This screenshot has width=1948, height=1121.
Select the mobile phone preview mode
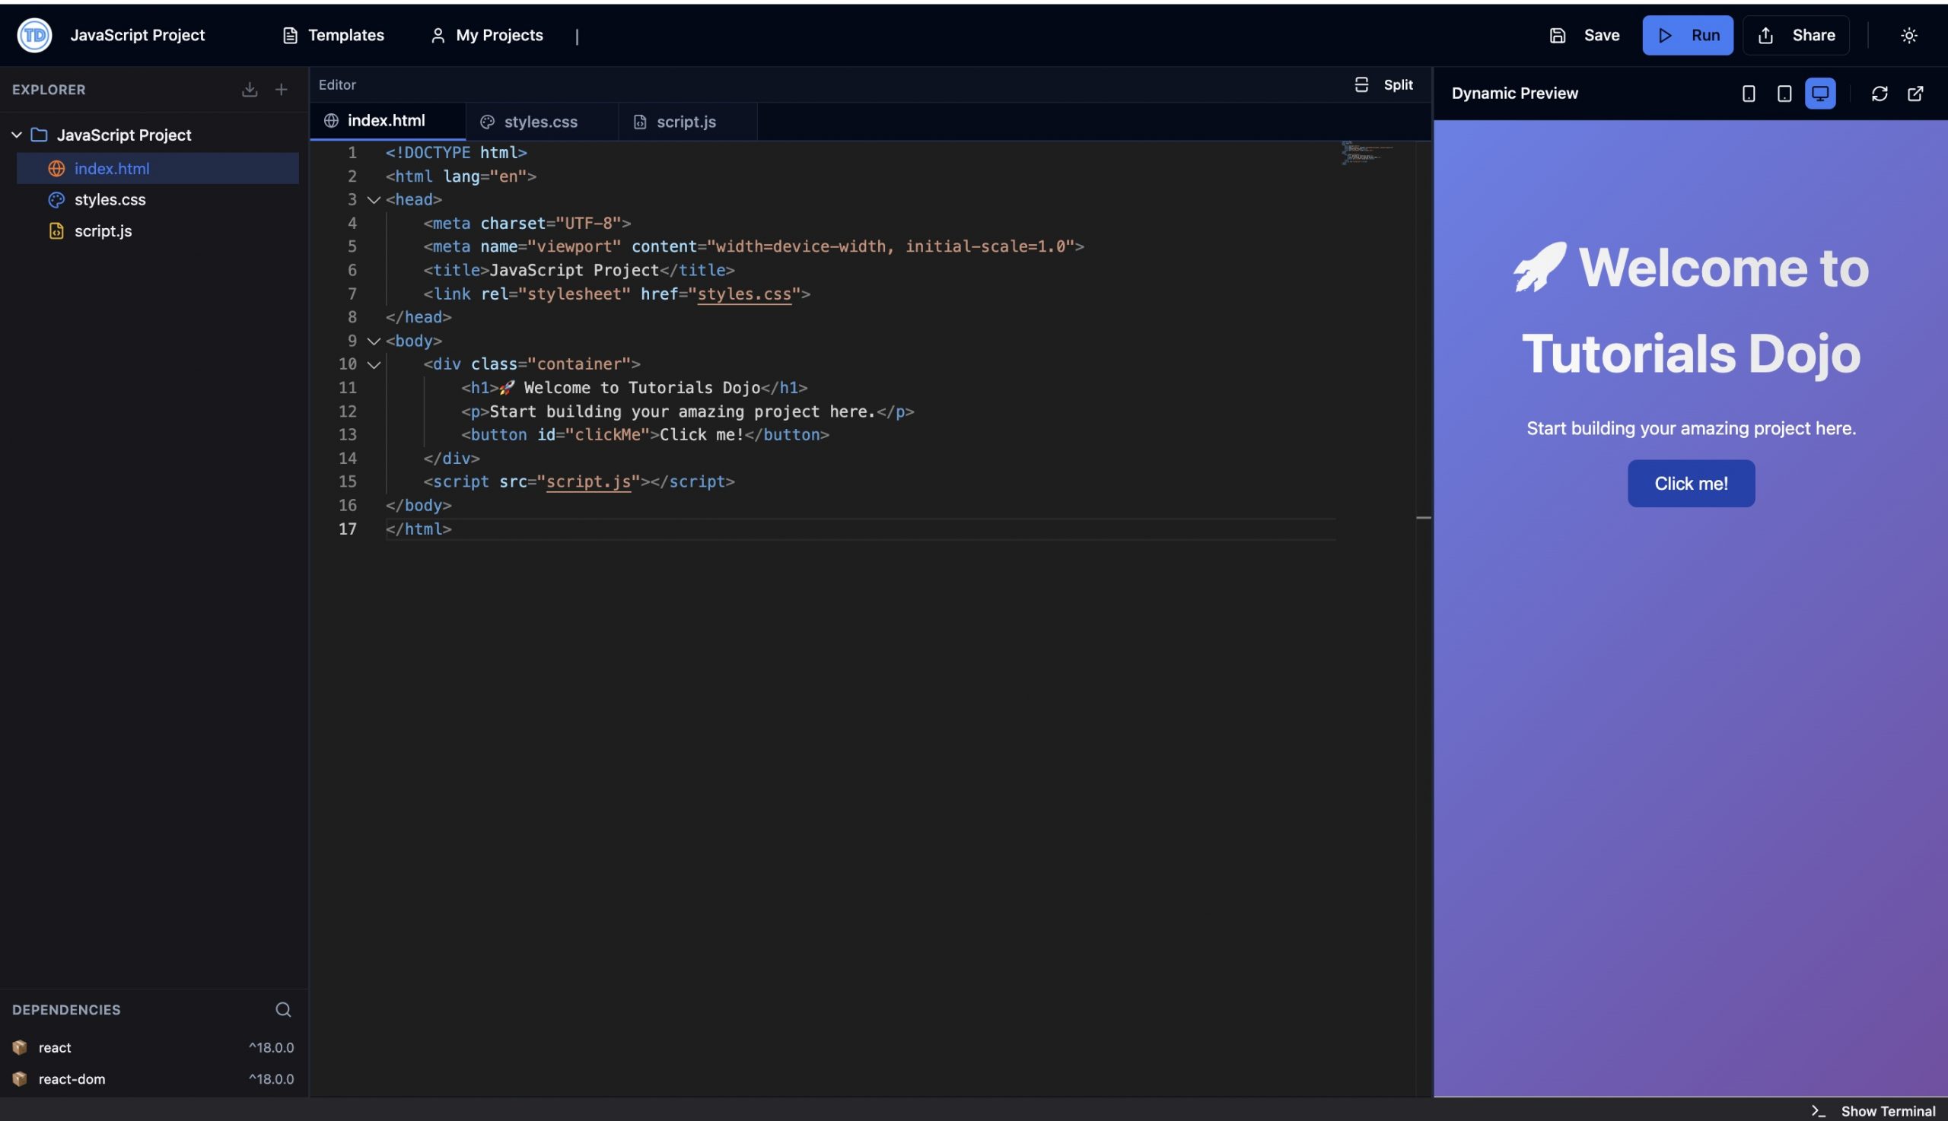coord(1748,93)
